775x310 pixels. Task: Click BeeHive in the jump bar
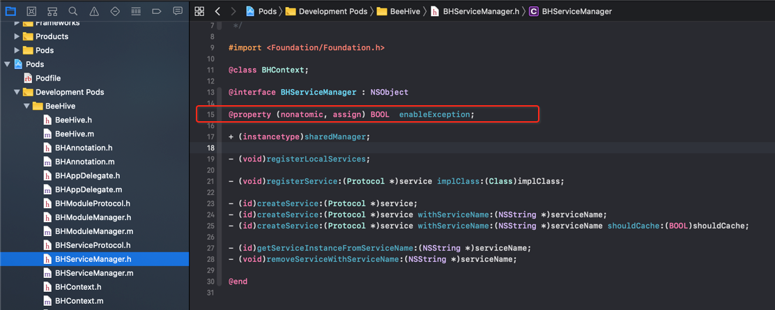pos(399,11)
